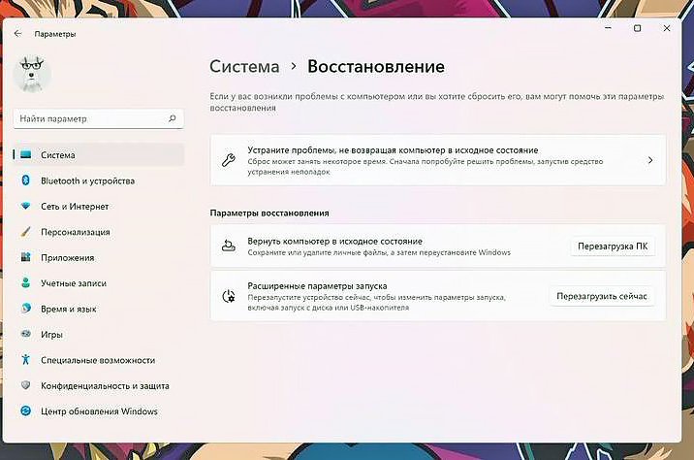Open the user avatar profile picture
This screenshot has width=694, height=460.
(x=32, y=74)
